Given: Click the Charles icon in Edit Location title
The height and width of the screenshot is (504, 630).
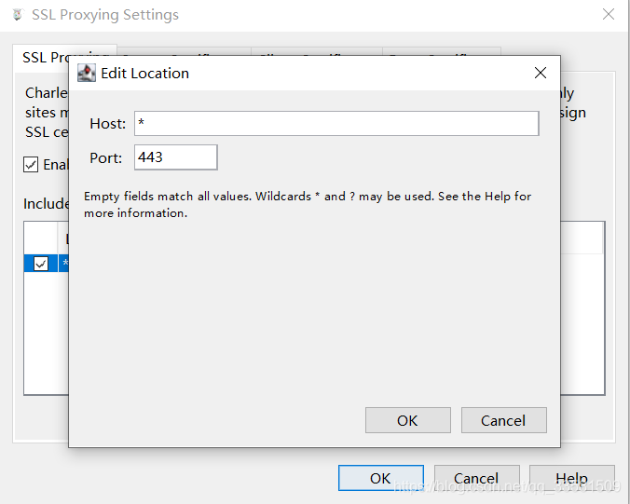Looking at the screenshot, I should (x=87, y=73).
